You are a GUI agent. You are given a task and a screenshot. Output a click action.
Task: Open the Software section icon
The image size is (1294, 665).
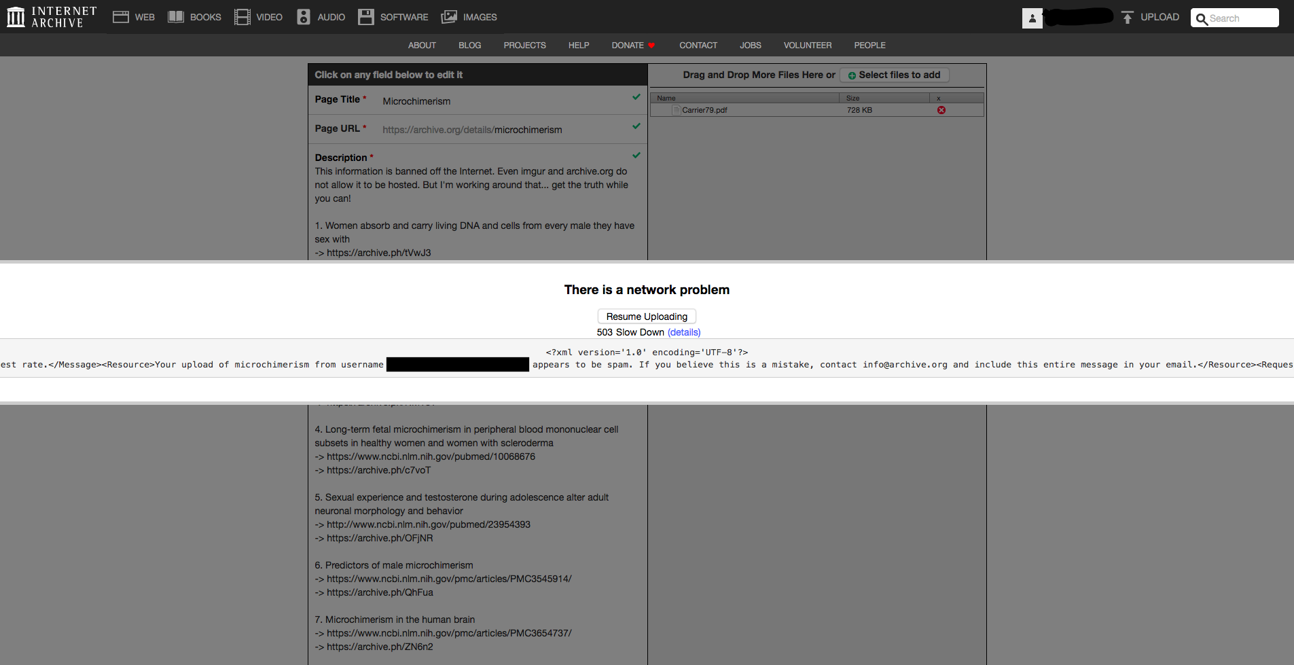(x=366, y=17)
